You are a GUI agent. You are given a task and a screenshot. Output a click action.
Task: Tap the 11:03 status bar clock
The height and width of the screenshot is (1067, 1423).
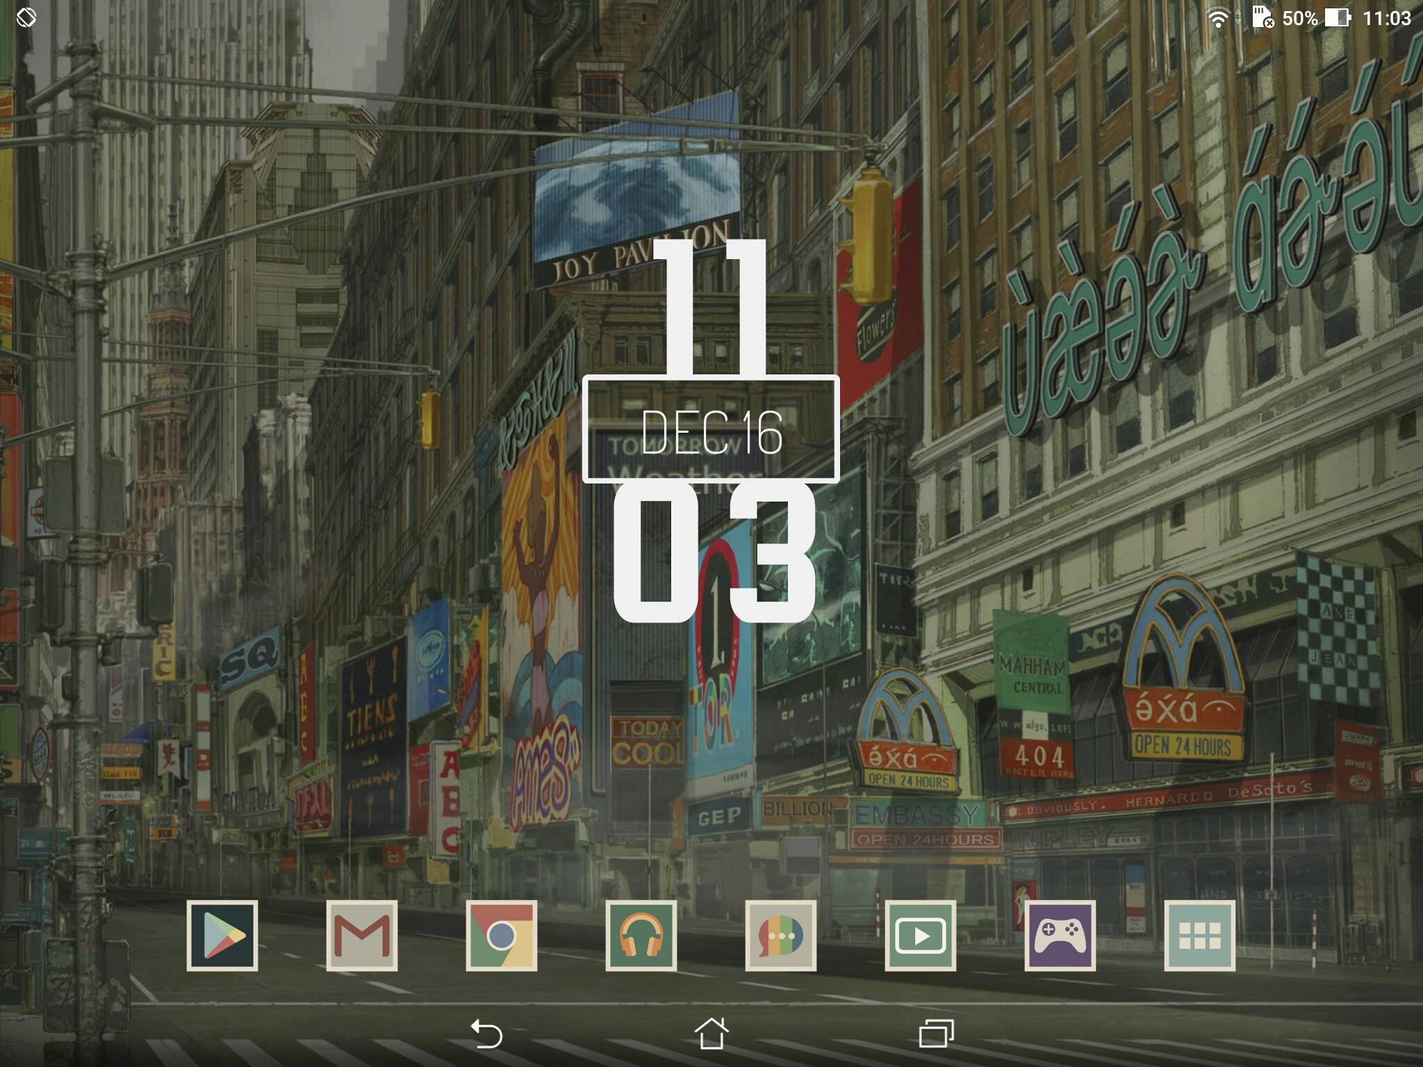tap(1387, 18)
